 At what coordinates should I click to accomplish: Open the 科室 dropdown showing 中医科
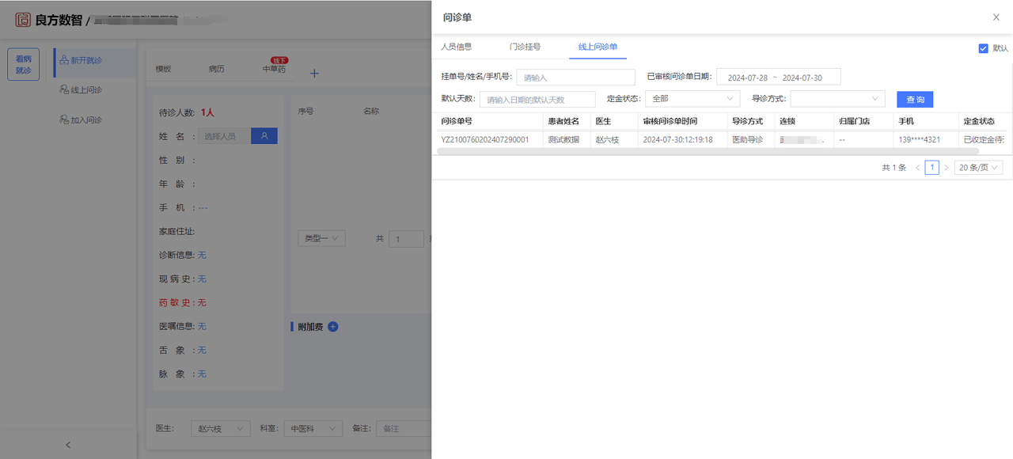(x=313, y=428)
